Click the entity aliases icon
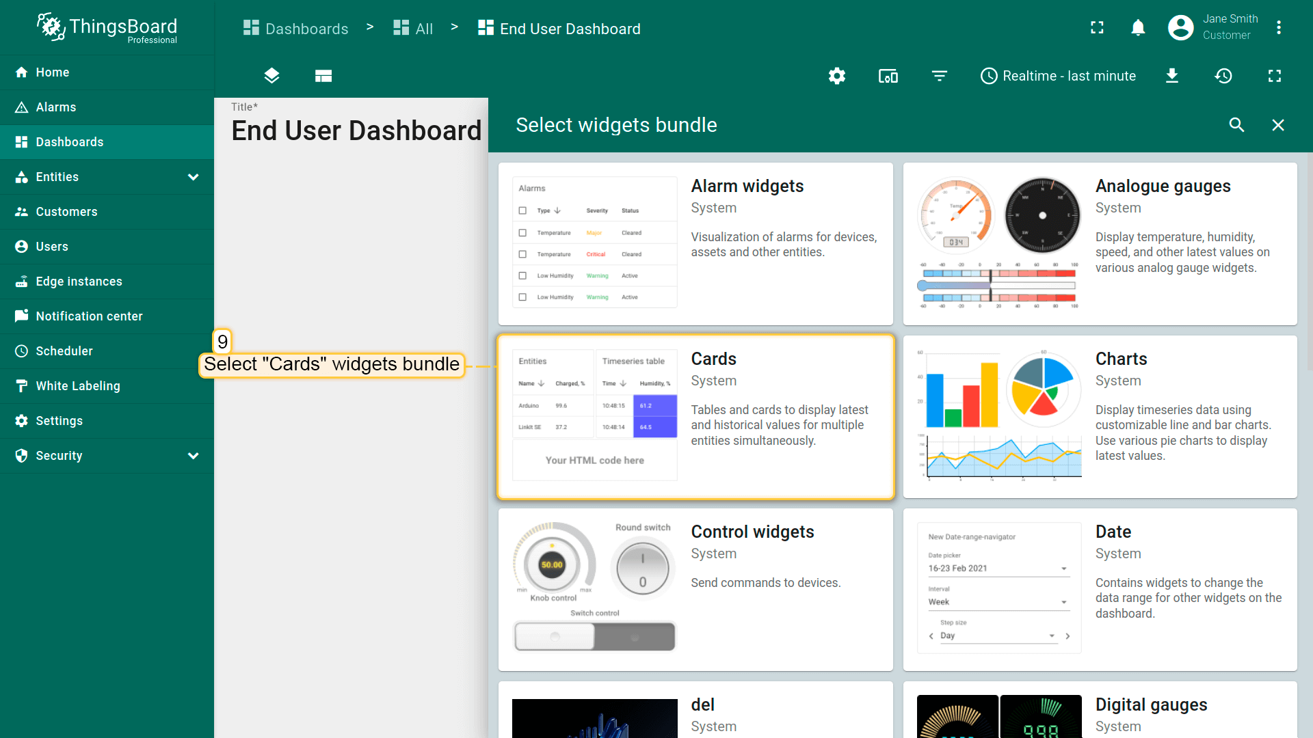This screenshot has width=1313, height=738. (x=888, y=76)
